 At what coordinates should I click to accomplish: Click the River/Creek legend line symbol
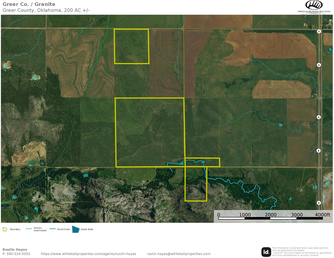pos(52,229)
